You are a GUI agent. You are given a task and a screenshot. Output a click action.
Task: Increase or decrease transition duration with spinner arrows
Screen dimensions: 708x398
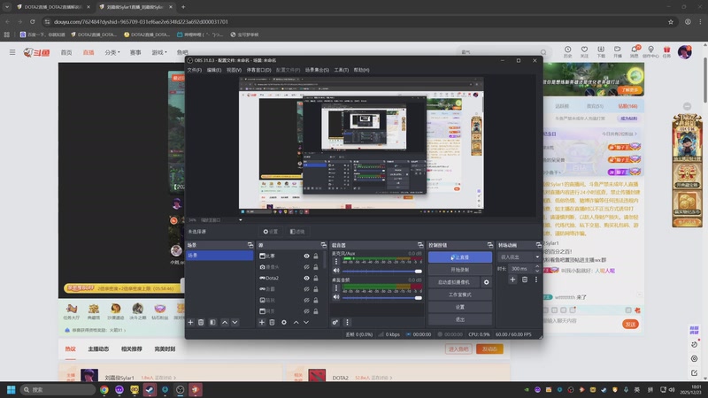(x=537, y=269)
